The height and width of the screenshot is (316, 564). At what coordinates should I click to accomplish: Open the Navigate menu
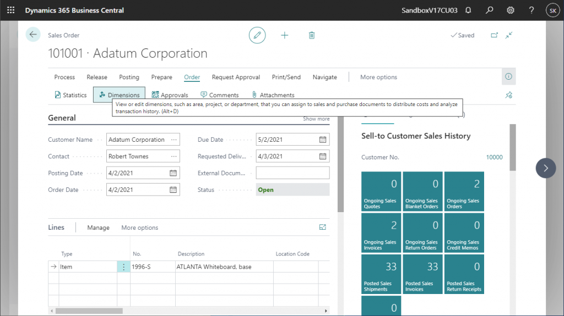325,77
